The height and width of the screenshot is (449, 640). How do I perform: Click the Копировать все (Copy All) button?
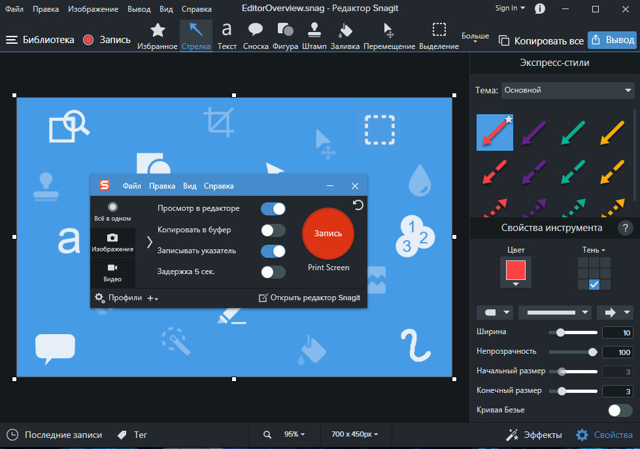pyautogui.click(x=541, y=40)
